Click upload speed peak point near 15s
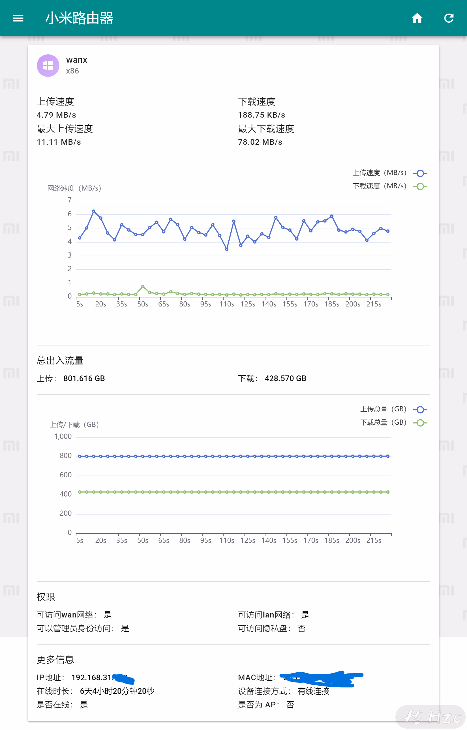 [x=94, y=211]
